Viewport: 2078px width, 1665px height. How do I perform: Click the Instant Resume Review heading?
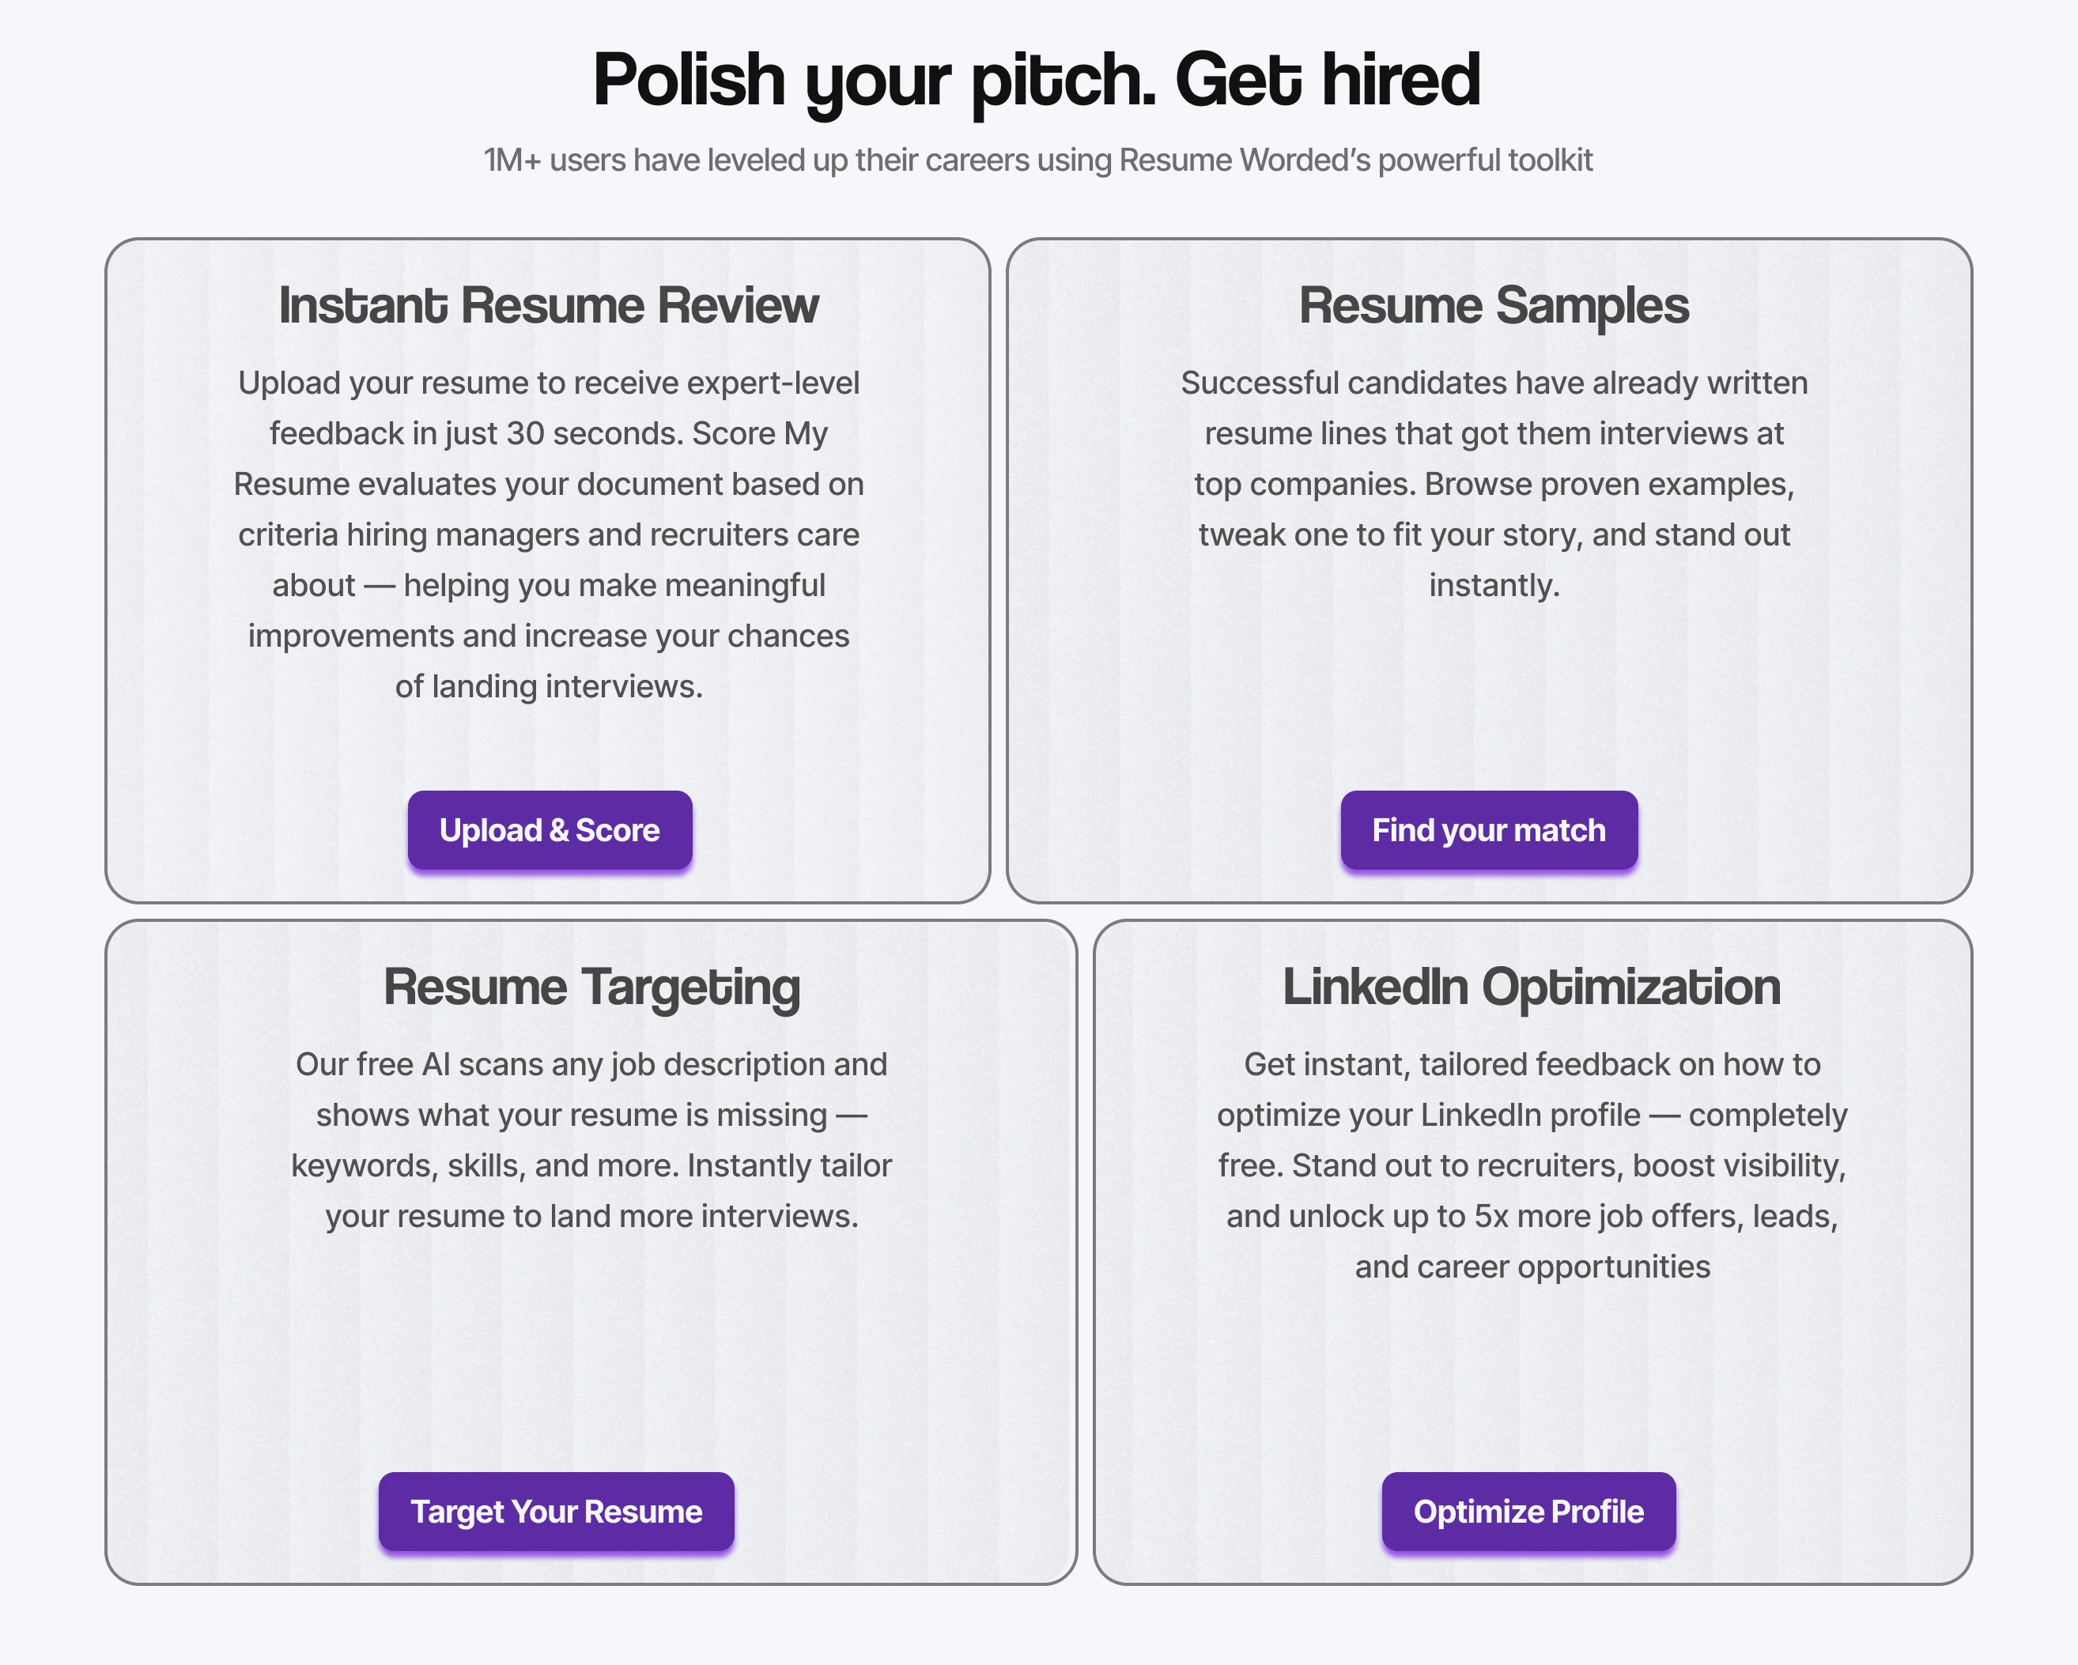(x=549, y=305)
